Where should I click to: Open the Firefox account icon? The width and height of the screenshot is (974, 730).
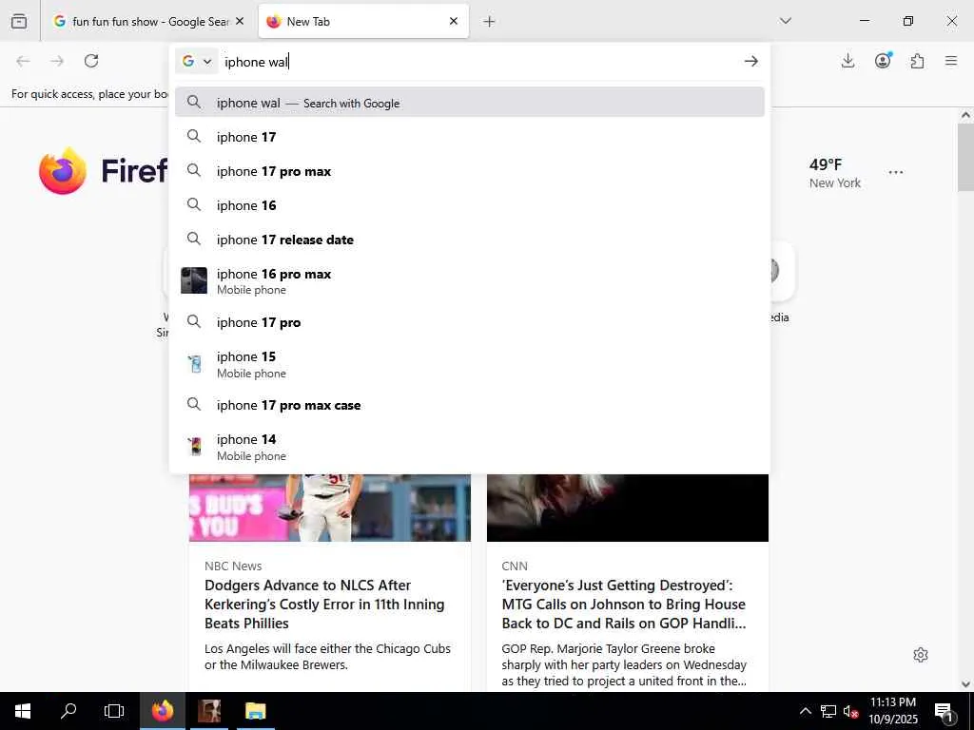pyautogui.click(x=883, y=61)
